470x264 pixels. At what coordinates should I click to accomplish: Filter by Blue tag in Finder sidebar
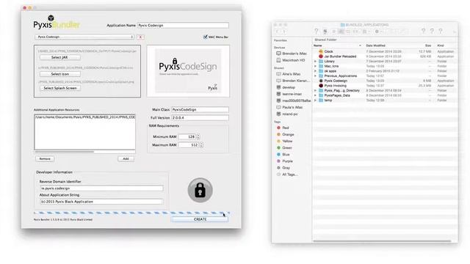(x=283, y=155)
